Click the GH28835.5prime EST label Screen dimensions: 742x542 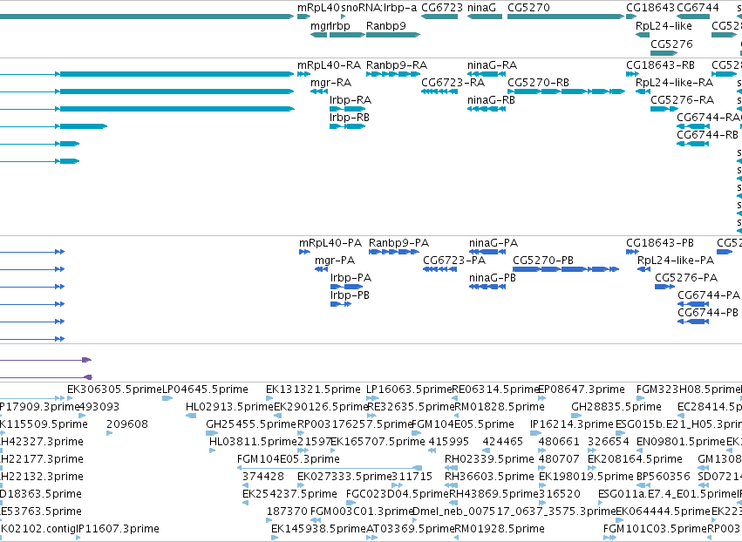[616, 407]
